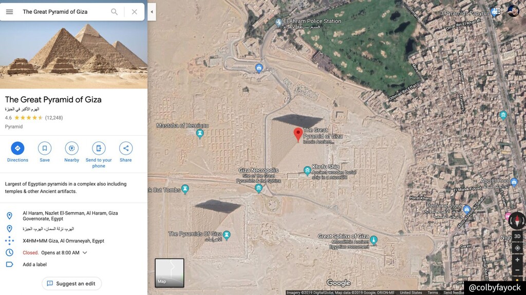526x295 pixels.
Task: Save the Great Pyramid place
Action: 45,148
